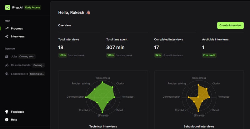Click the Resume builder wand icon
250x129 pixels.
point(7,65)
